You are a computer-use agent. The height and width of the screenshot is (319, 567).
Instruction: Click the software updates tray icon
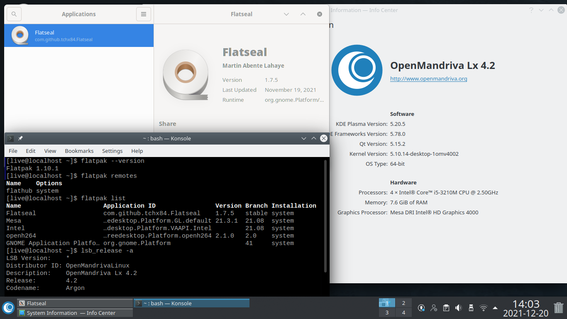tap(421, 307)
